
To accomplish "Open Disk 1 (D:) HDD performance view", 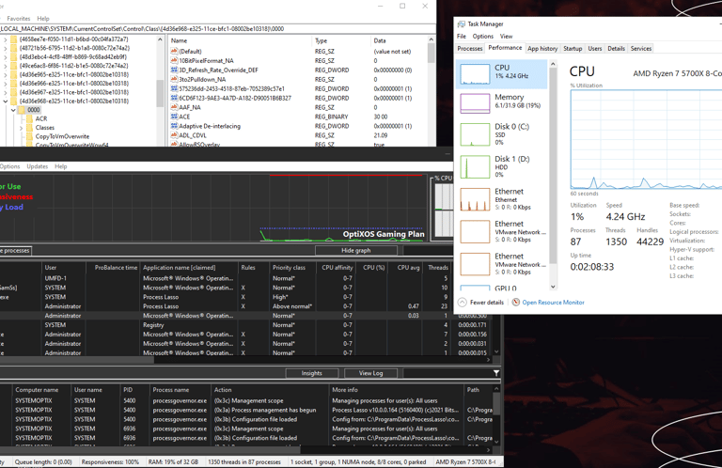I will pos(503,166).
